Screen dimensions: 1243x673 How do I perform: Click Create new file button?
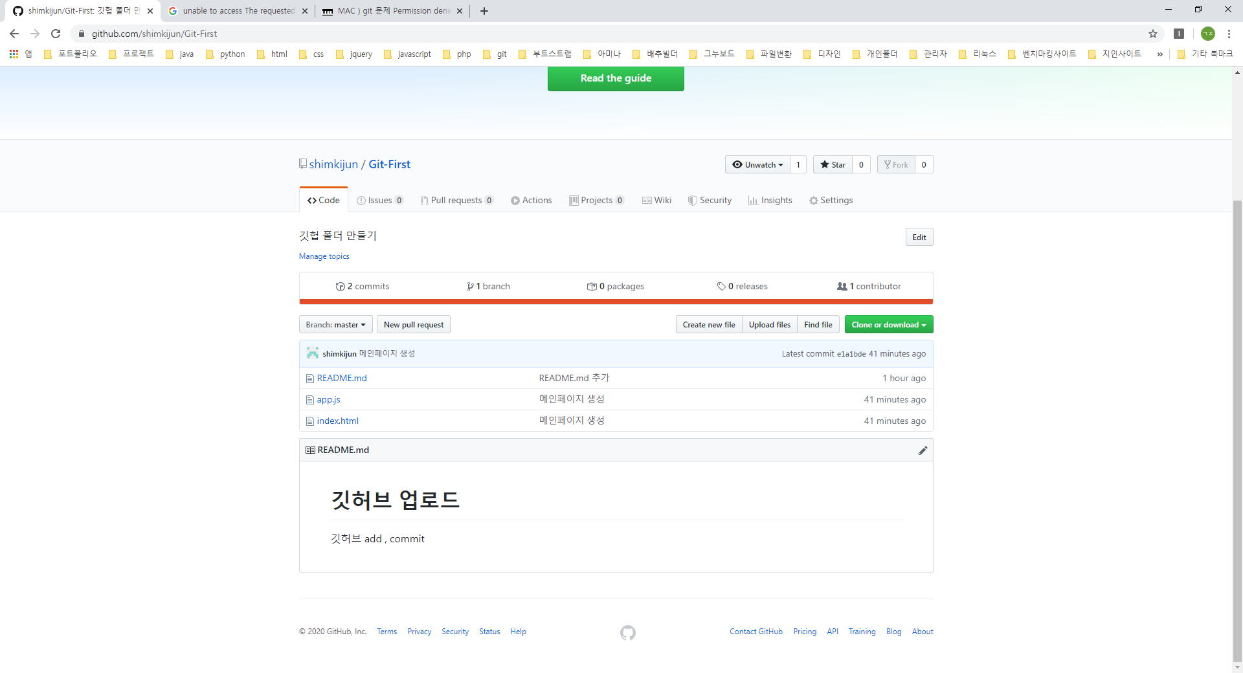pos(709,324)
